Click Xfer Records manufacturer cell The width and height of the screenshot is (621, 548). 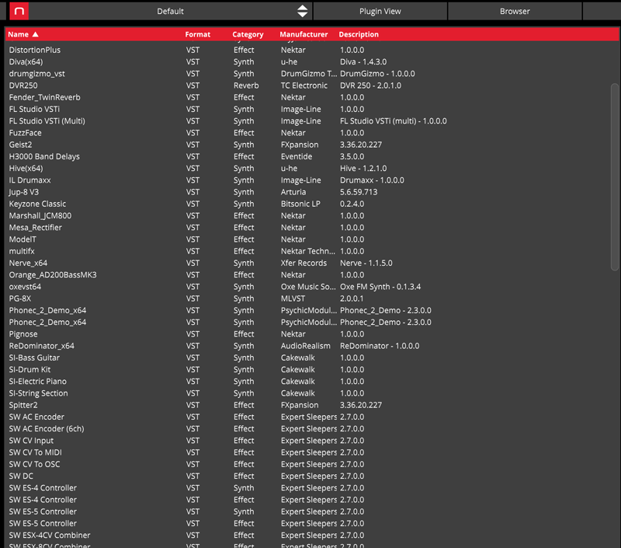304,264
